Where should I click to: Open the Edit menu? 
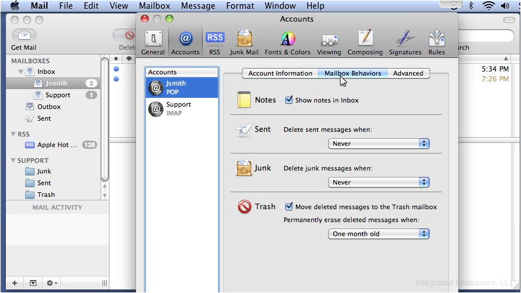91,6
